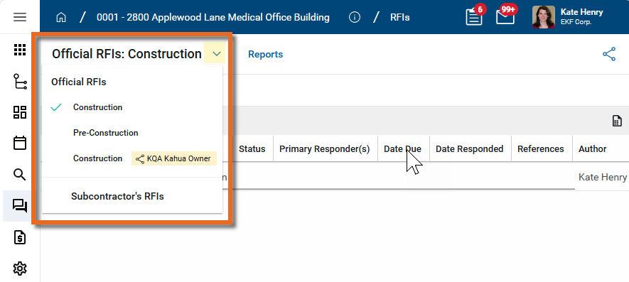The height and width of the screenshot is (282, 629).
Task: Open the dashboard widgets icon in sidebar
Action: [x=20, y=112]
